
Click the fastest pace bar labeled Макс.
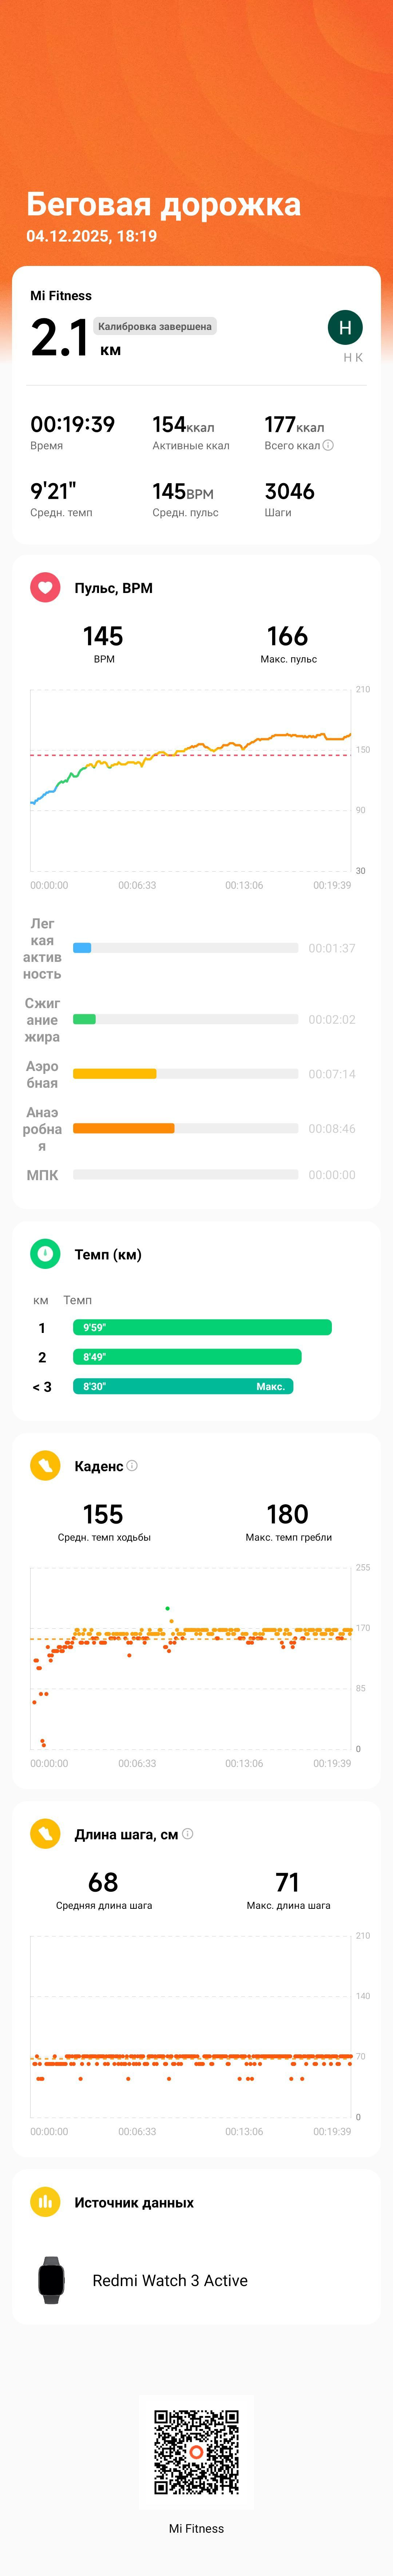coord(183,1386)
